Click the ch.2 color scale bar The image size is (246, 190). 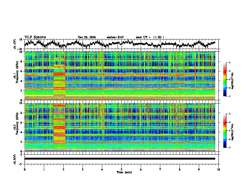225,131
